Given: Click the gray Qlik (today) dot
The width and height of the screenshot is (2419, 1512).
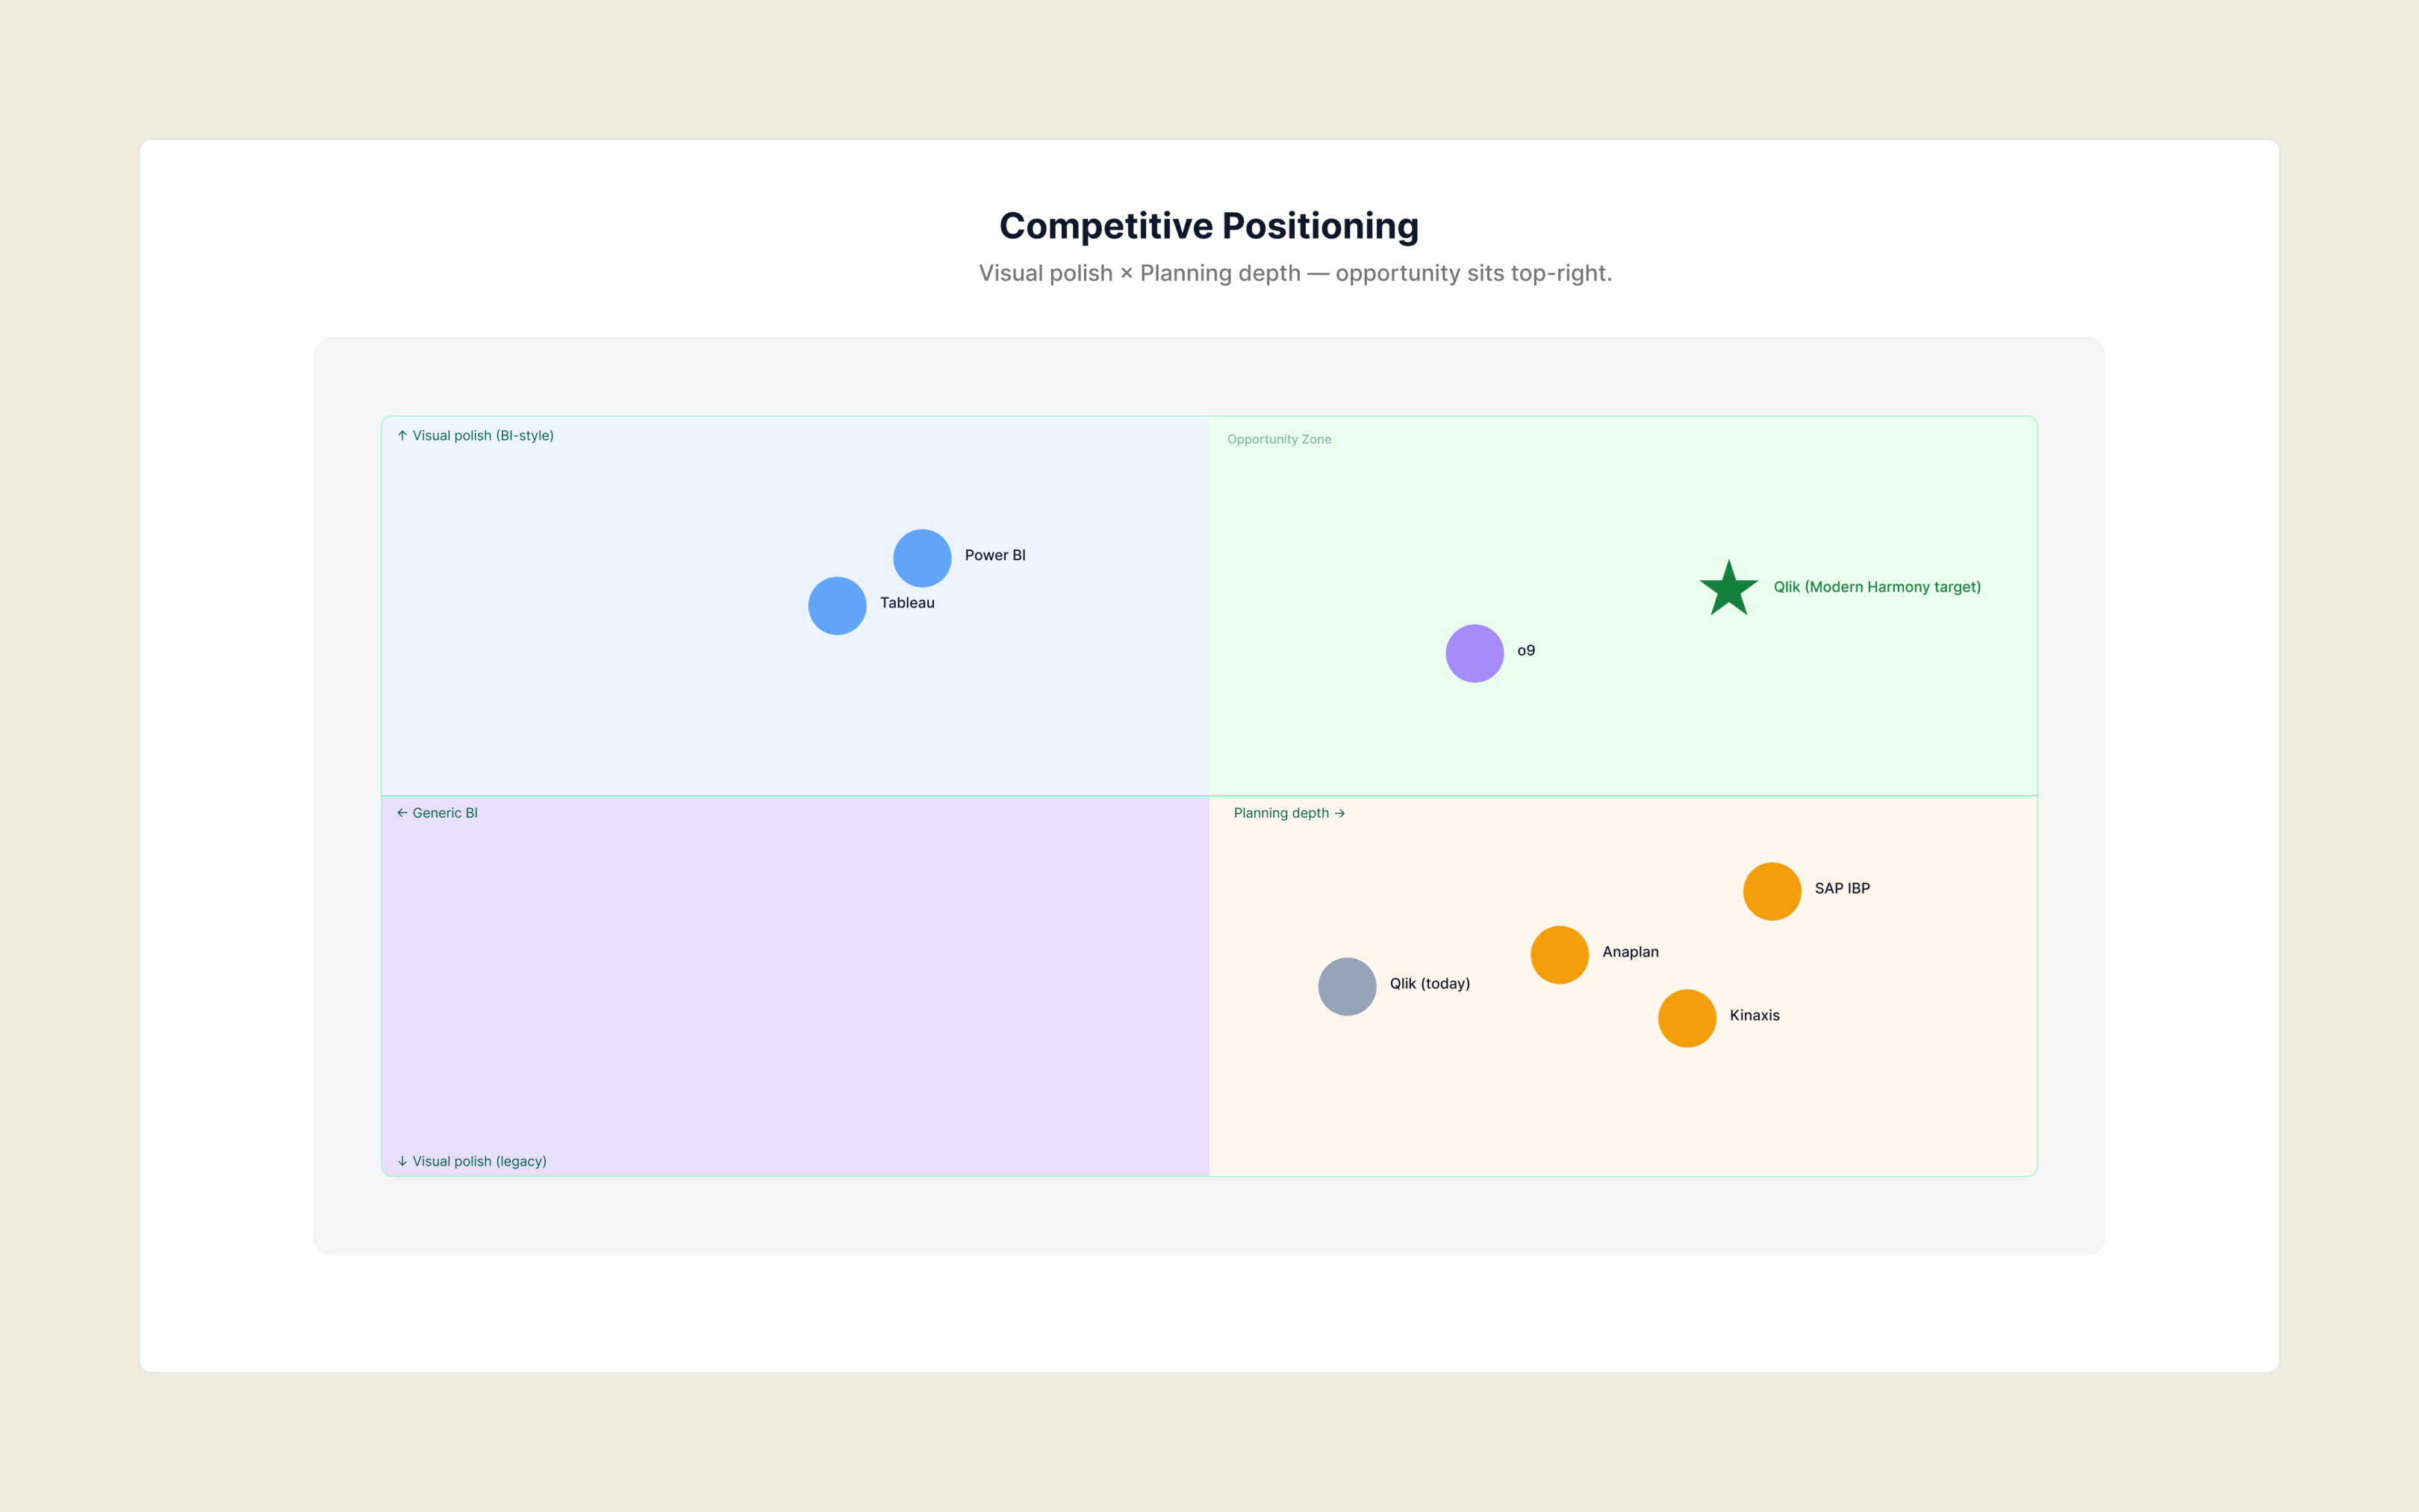Looking at the screenshot, I should (1348, 987).
